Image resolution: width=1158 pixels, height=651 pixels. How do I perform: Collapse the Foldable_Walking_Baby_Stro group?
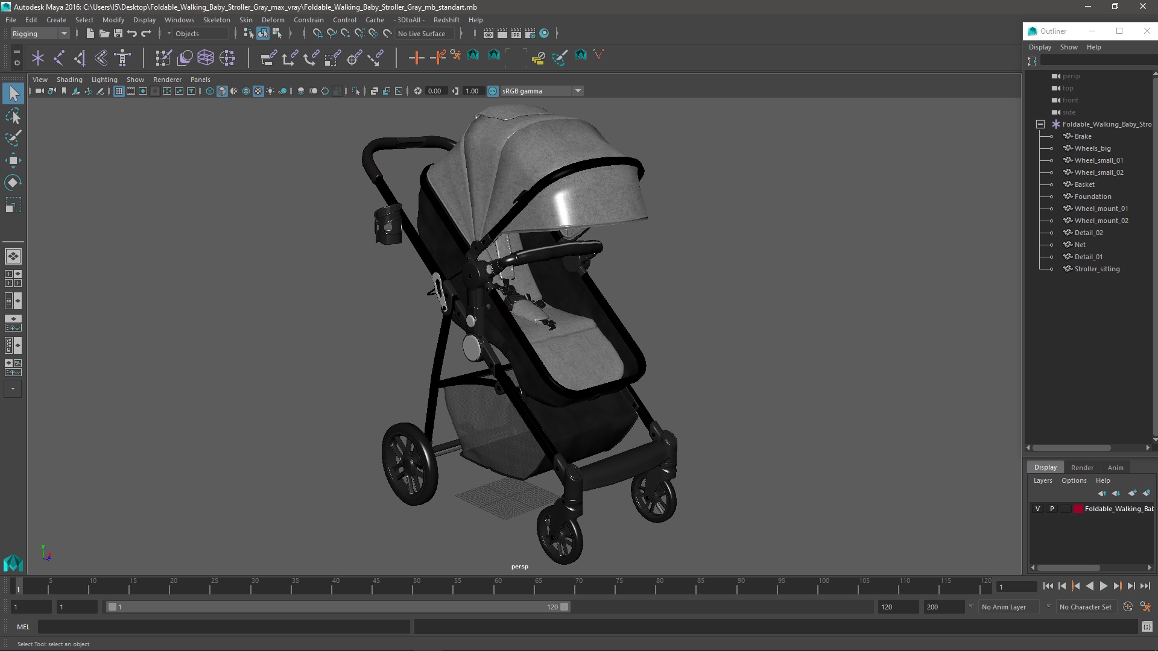click(1040, 124)
